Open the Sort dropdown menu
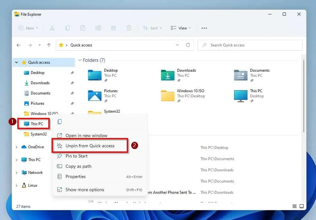 (152, 28)
